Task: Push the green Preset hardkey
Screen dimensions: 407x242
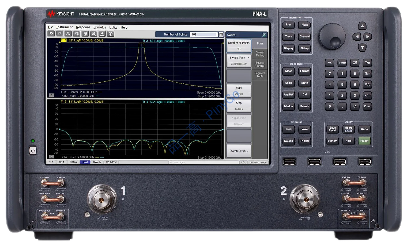Action: coord(364,141)
